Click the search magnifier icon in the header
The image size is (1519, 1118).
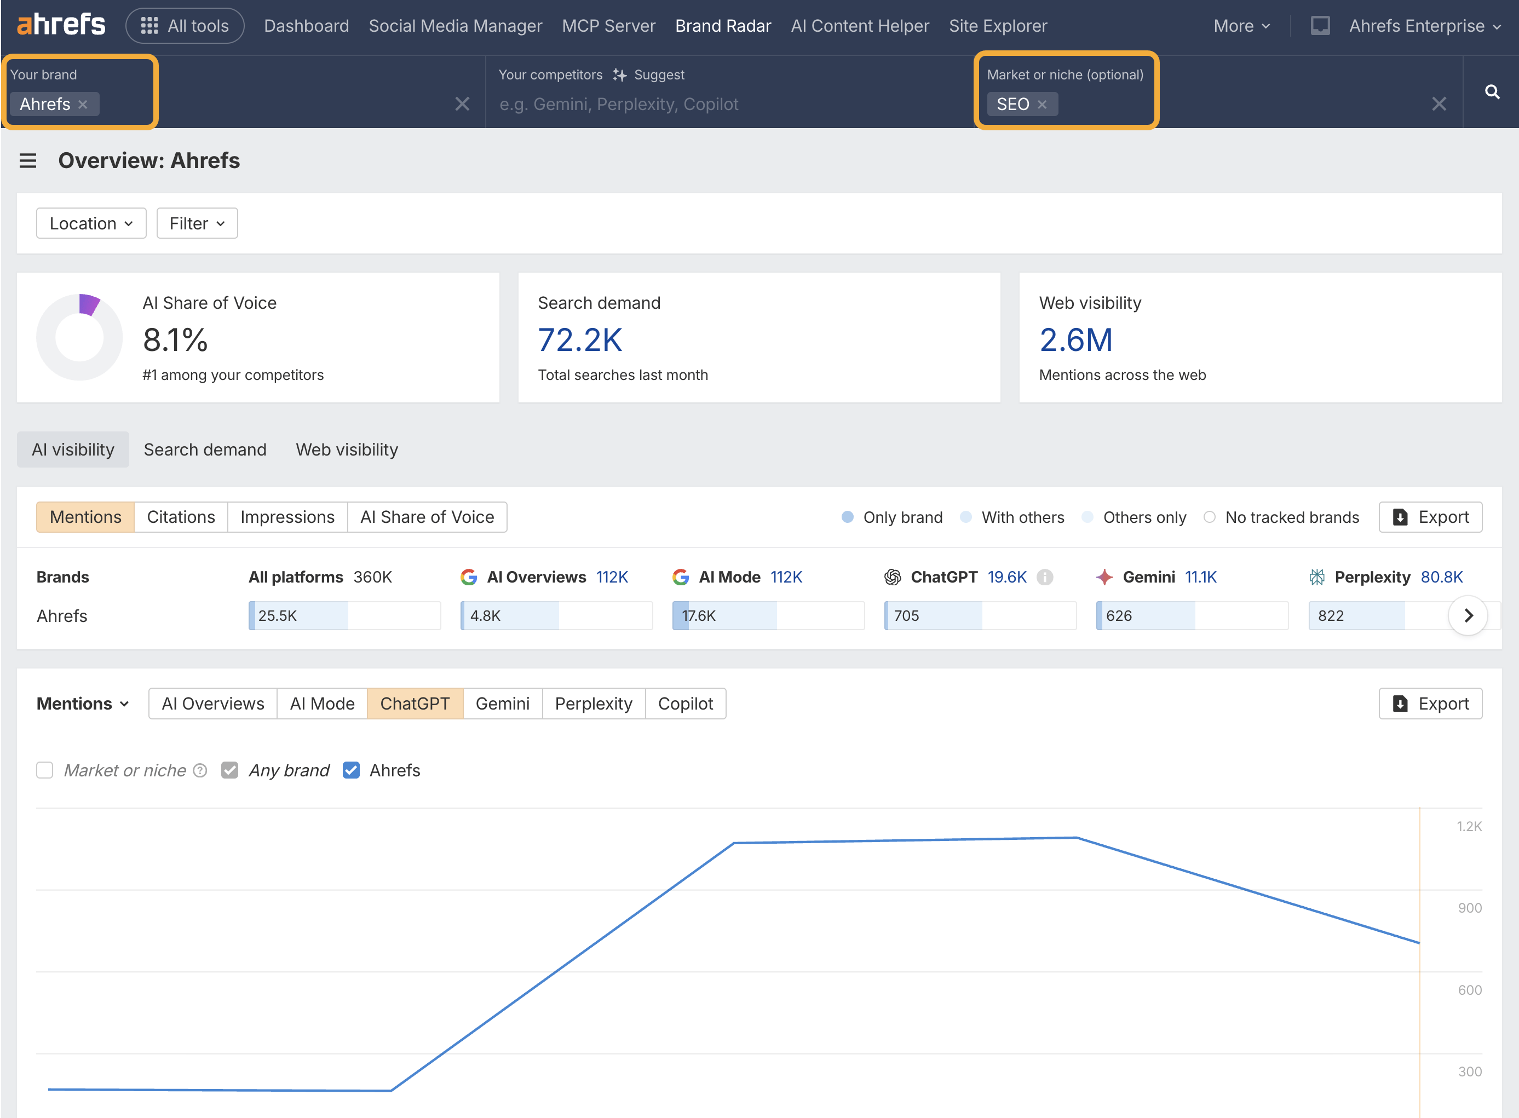[1493, 92]
